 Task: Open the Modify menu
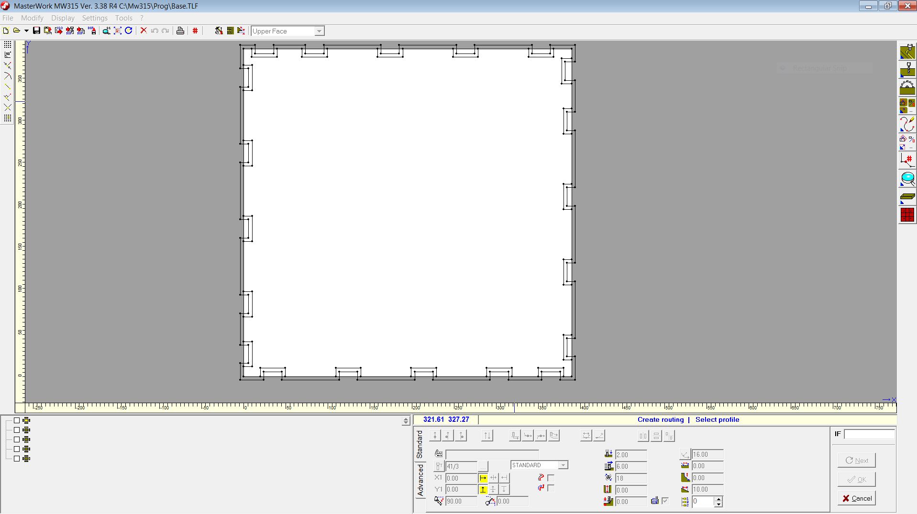[x=32, y=18]
